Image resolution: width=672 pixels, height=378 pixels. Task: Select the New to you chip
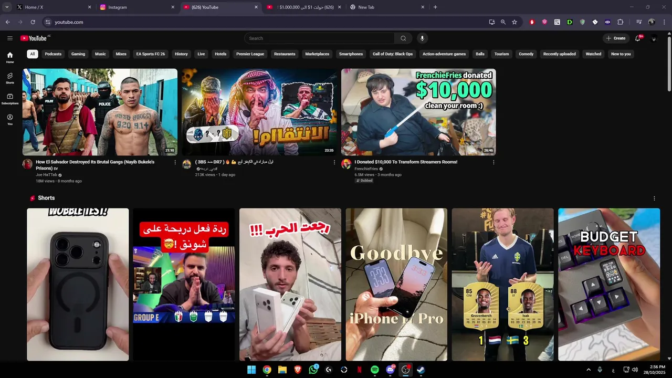(621, 54)
